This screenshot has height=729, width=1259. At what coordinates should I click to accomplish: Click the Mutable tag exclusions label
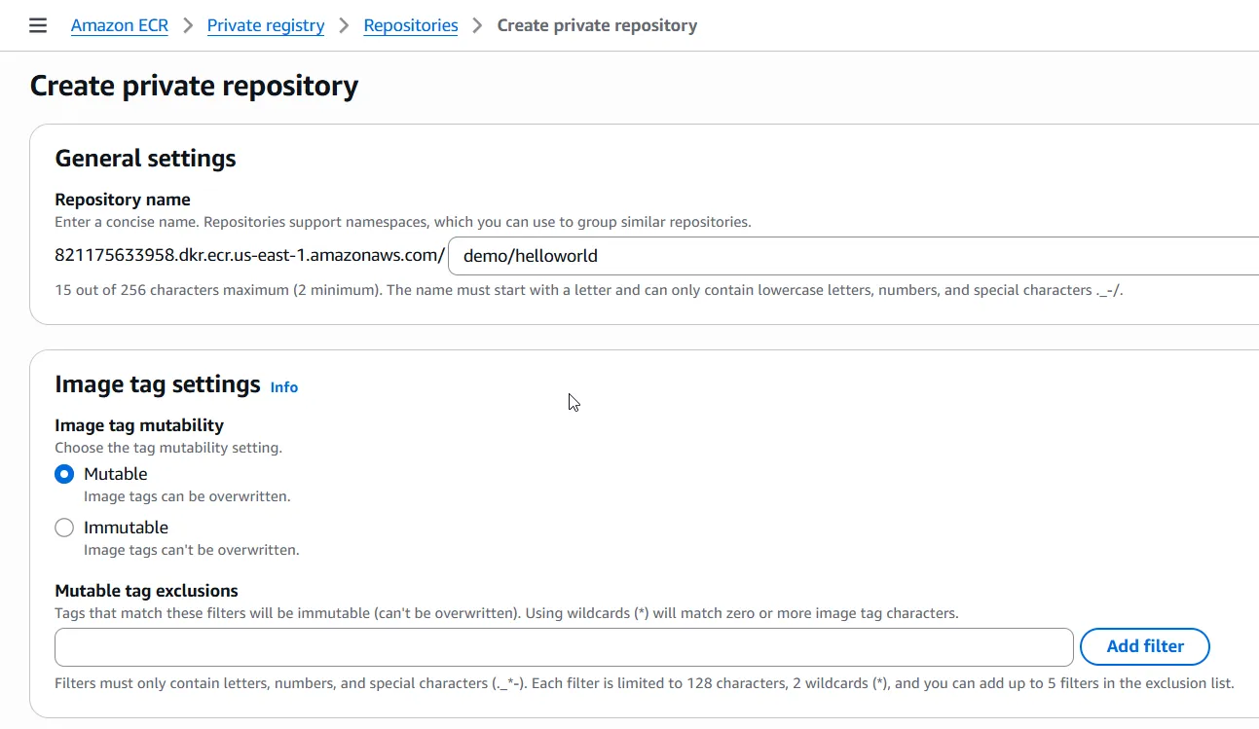click(146, 590)
